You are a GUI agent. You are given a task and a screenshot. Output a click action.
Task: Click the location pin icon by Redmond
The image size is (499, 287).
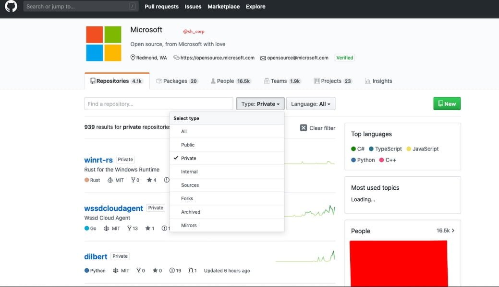pos(133,57)
